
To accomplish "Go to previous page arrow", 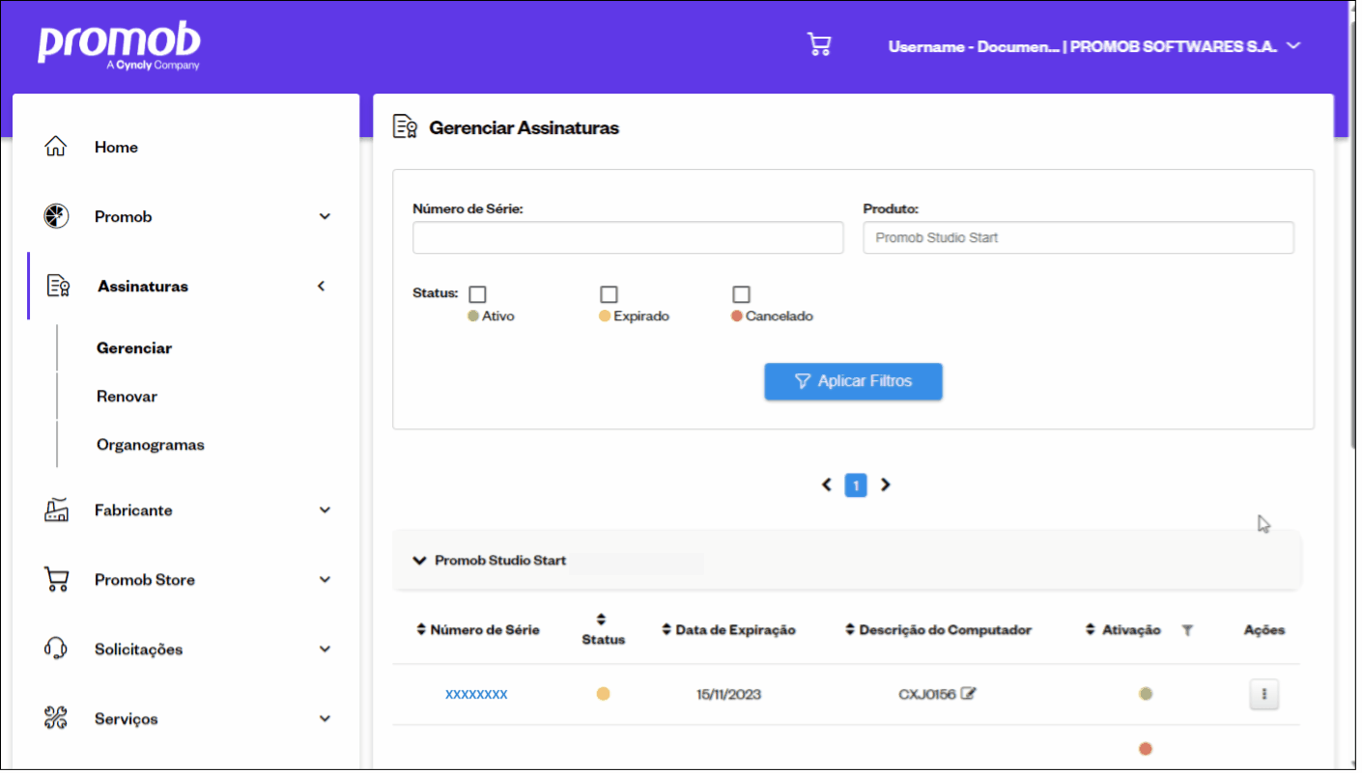I will 826,484.
